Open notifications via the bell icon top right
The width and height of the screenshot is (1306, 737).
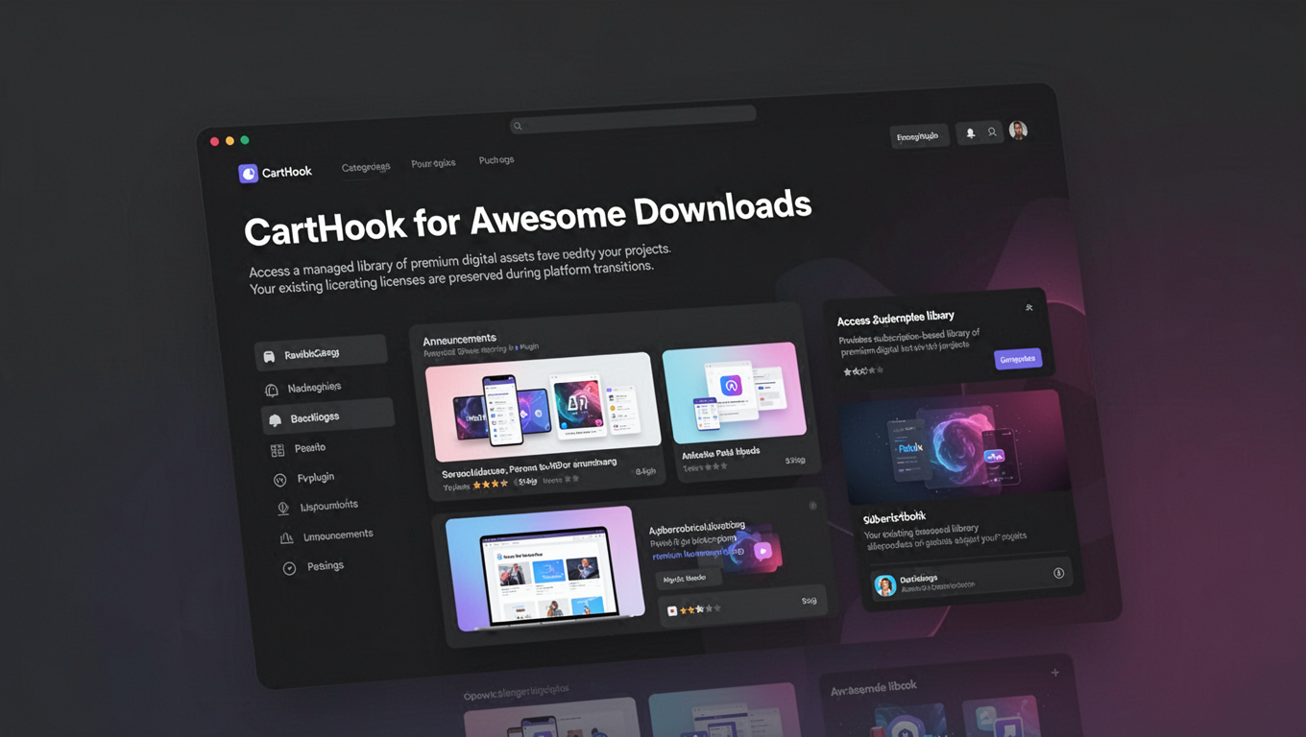pos(971,132)
